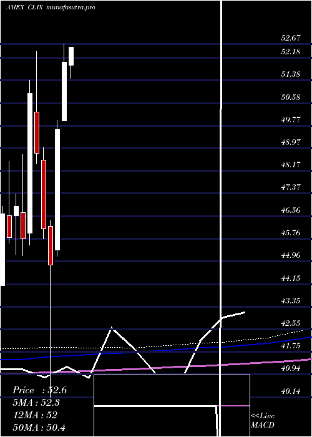Click the 46.56 price axis label
The image size is (312, 437).
coord(290,210)
